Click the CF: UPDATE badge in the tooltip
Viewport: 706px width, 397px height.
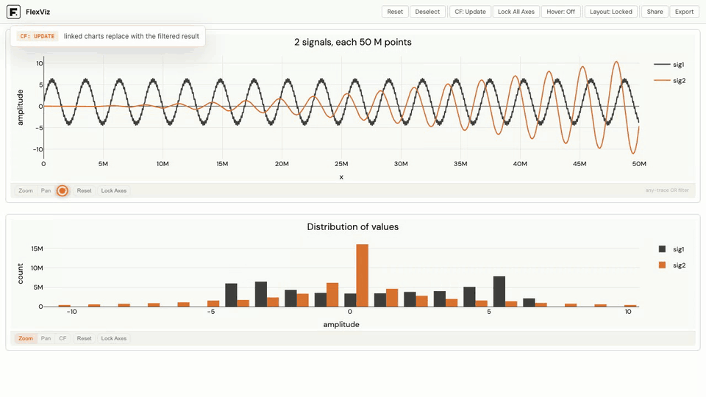(38, 36)
